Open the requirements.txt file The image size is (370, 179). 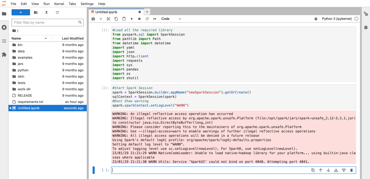[30, 102]
